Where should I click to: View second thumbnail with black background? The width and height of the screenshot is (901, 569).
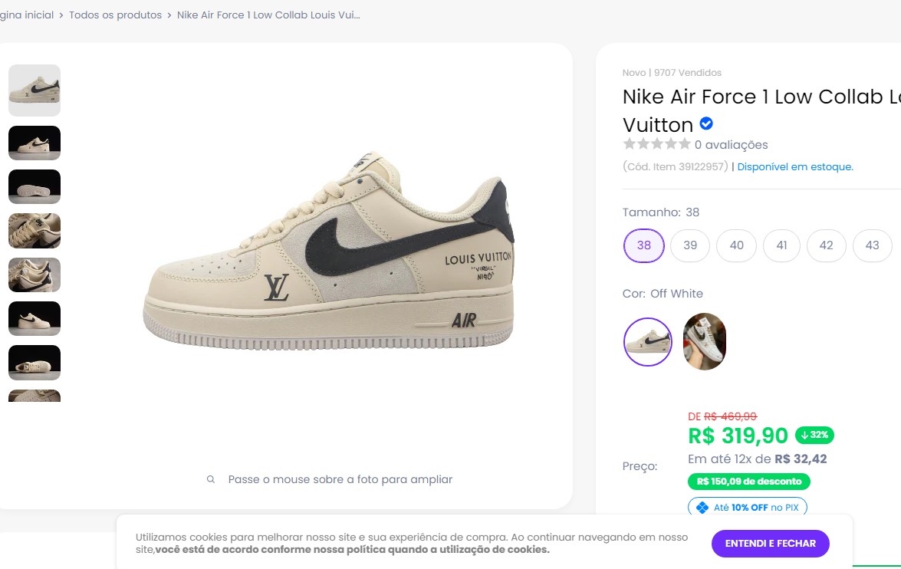(x=35, y=143)
